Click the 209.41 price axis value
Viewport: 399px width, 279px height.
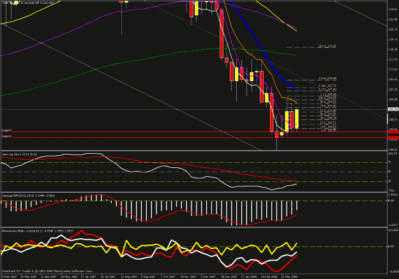393,79
